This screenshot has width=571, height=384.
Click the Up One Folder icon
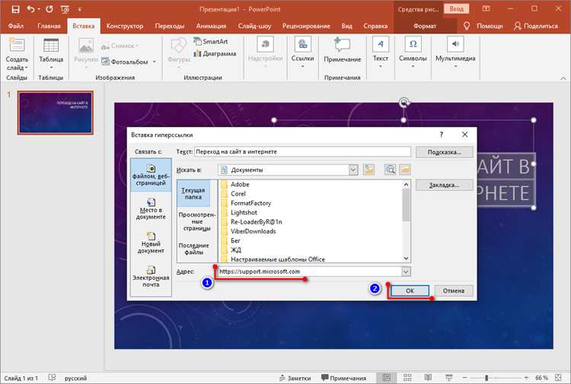click(x=368, y=170)
